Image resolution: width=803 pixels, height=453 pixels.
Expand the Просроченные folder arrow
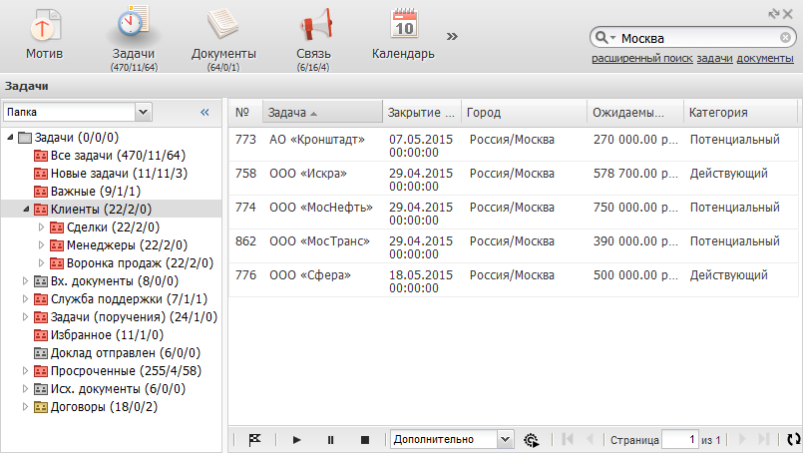[25, 370]
